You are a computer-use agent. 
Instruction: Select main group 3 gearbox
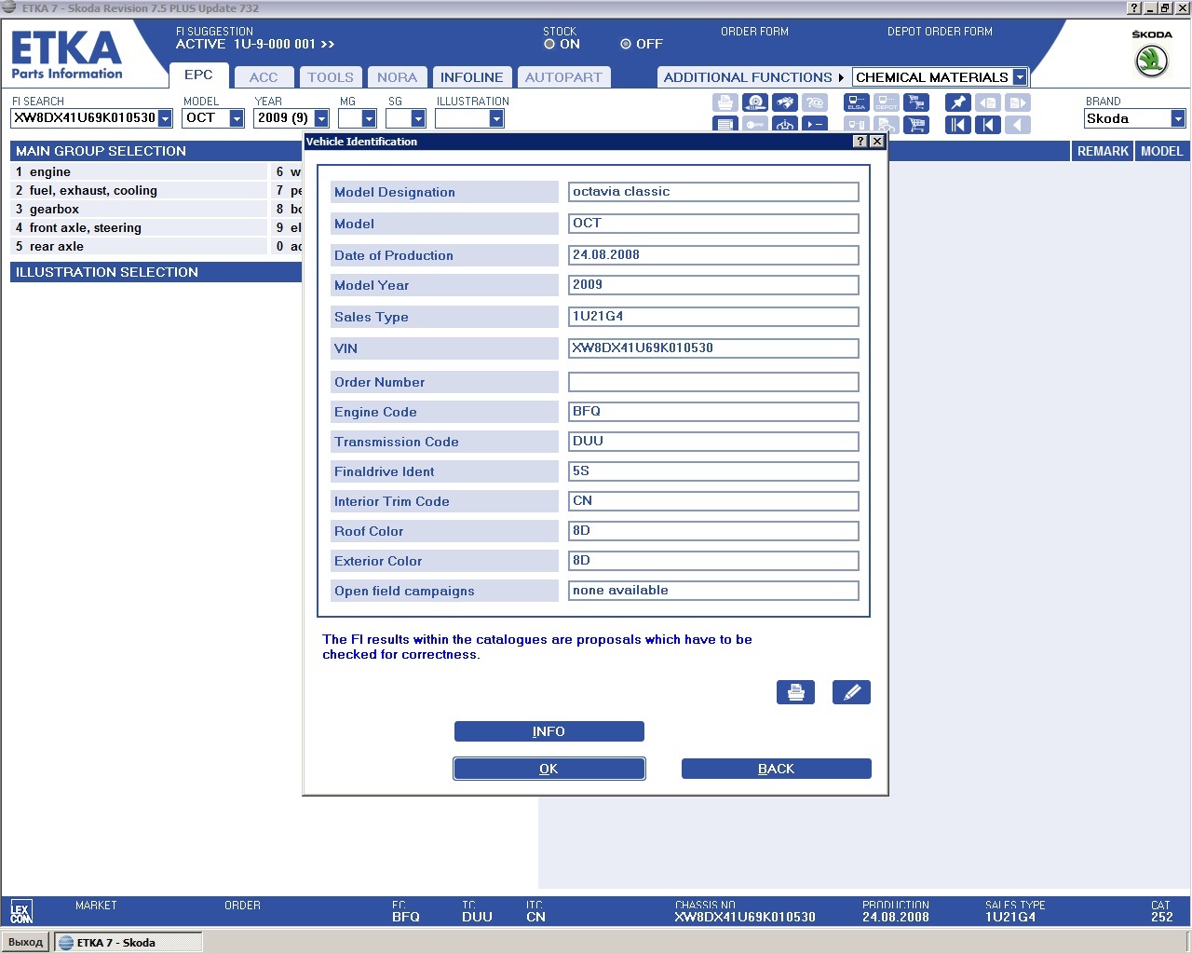[x=139, y=209]
